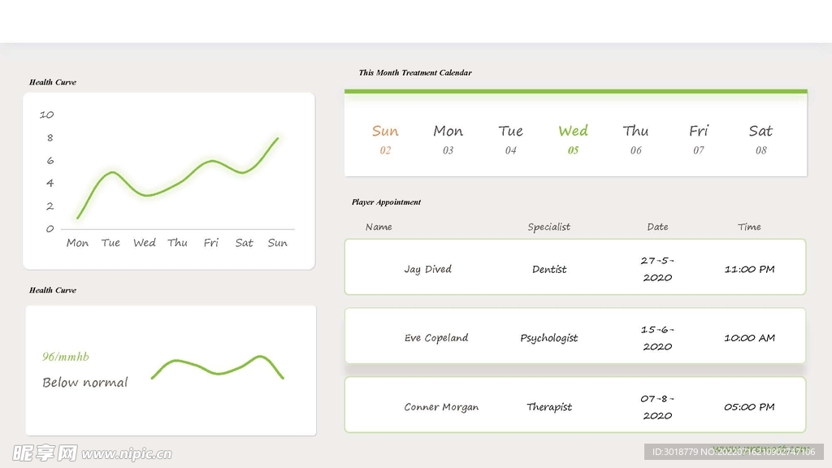Click the Player Appointment heading
This screenshot has width=832, height=468.
(x=386, y=202)
